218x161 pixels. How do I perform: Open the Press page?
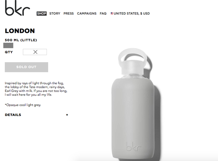(x=68, y=14)
